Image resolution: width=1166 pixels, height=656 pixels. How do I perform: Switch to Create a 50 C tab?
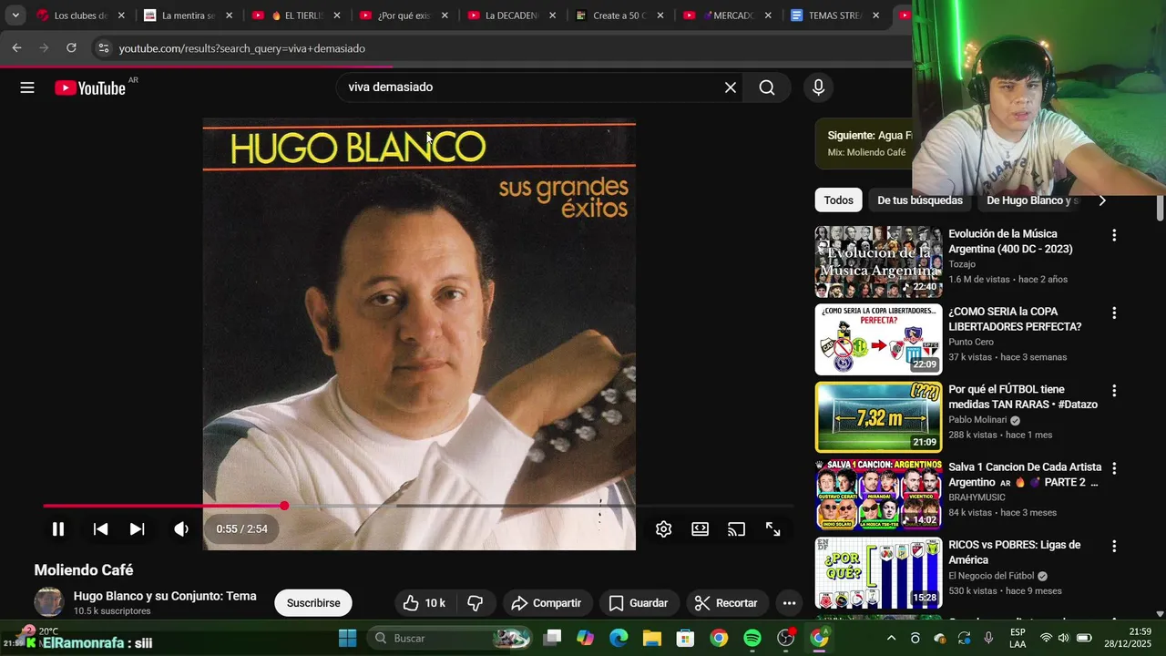pos(619,15)
